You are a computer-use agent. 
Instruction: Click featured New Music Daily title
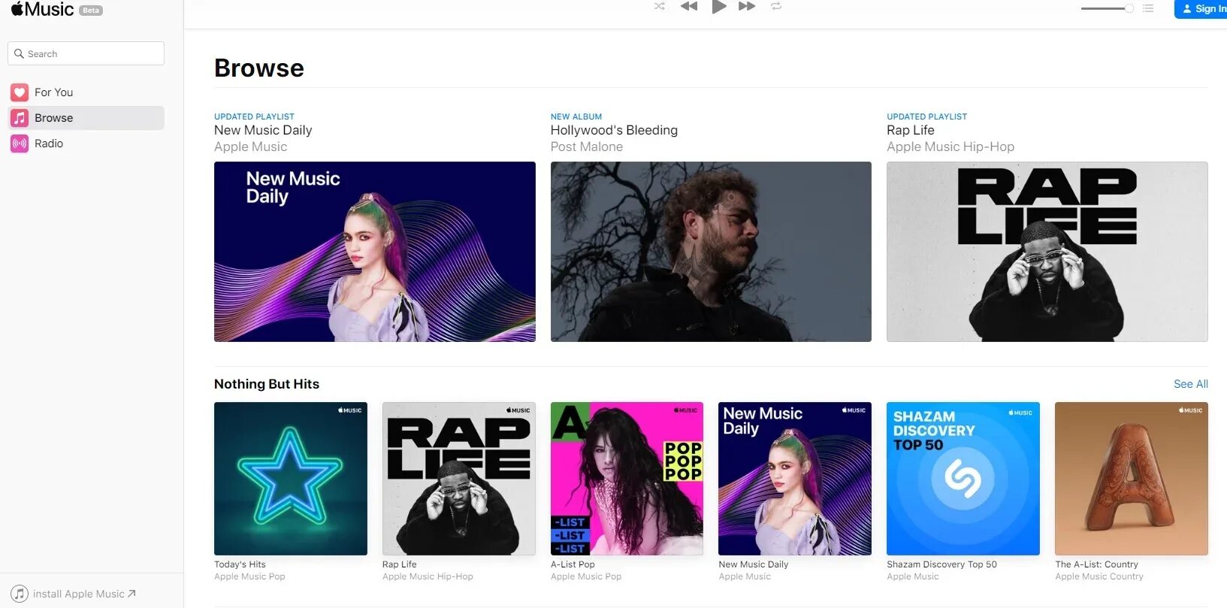click(x=263, y=130)
